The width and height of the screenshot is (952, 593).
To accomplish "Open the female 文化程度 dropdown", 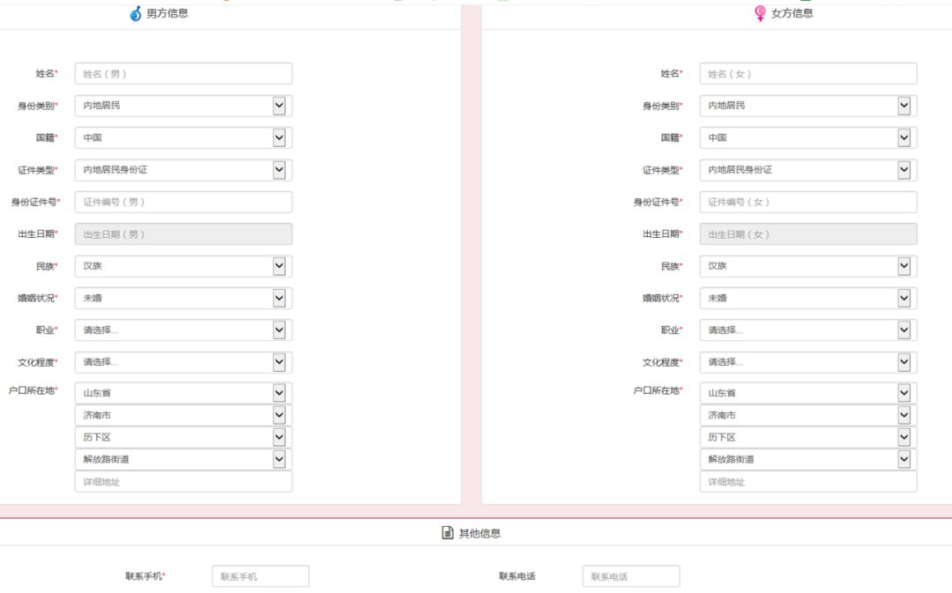I will coord(807,362).
